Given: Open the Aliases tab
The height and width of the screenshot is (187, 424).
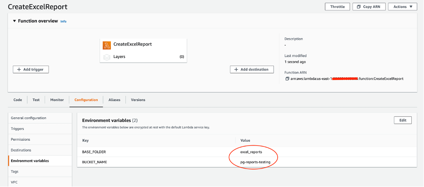Looking at the screenshot, I should coord(114,100).
